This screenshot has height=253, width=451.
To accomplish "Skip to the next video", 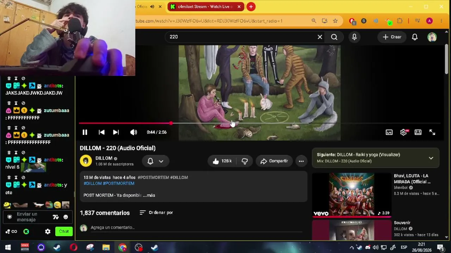I will click(116, 132).
